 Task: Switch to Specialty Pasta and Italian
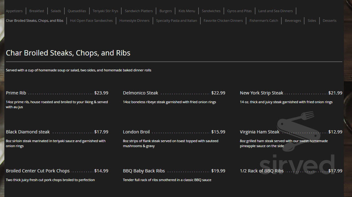(176, 21)
